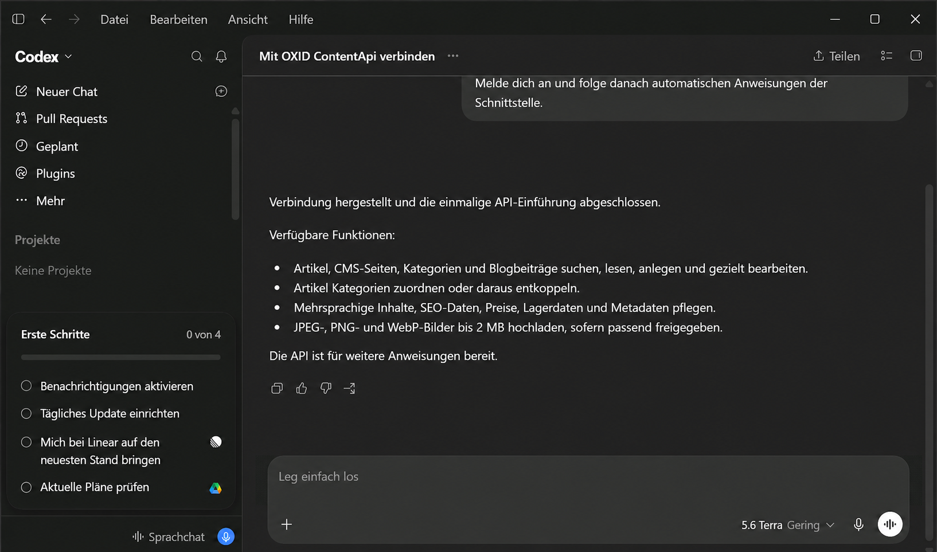Maximize the window

(x=874, y=19)
